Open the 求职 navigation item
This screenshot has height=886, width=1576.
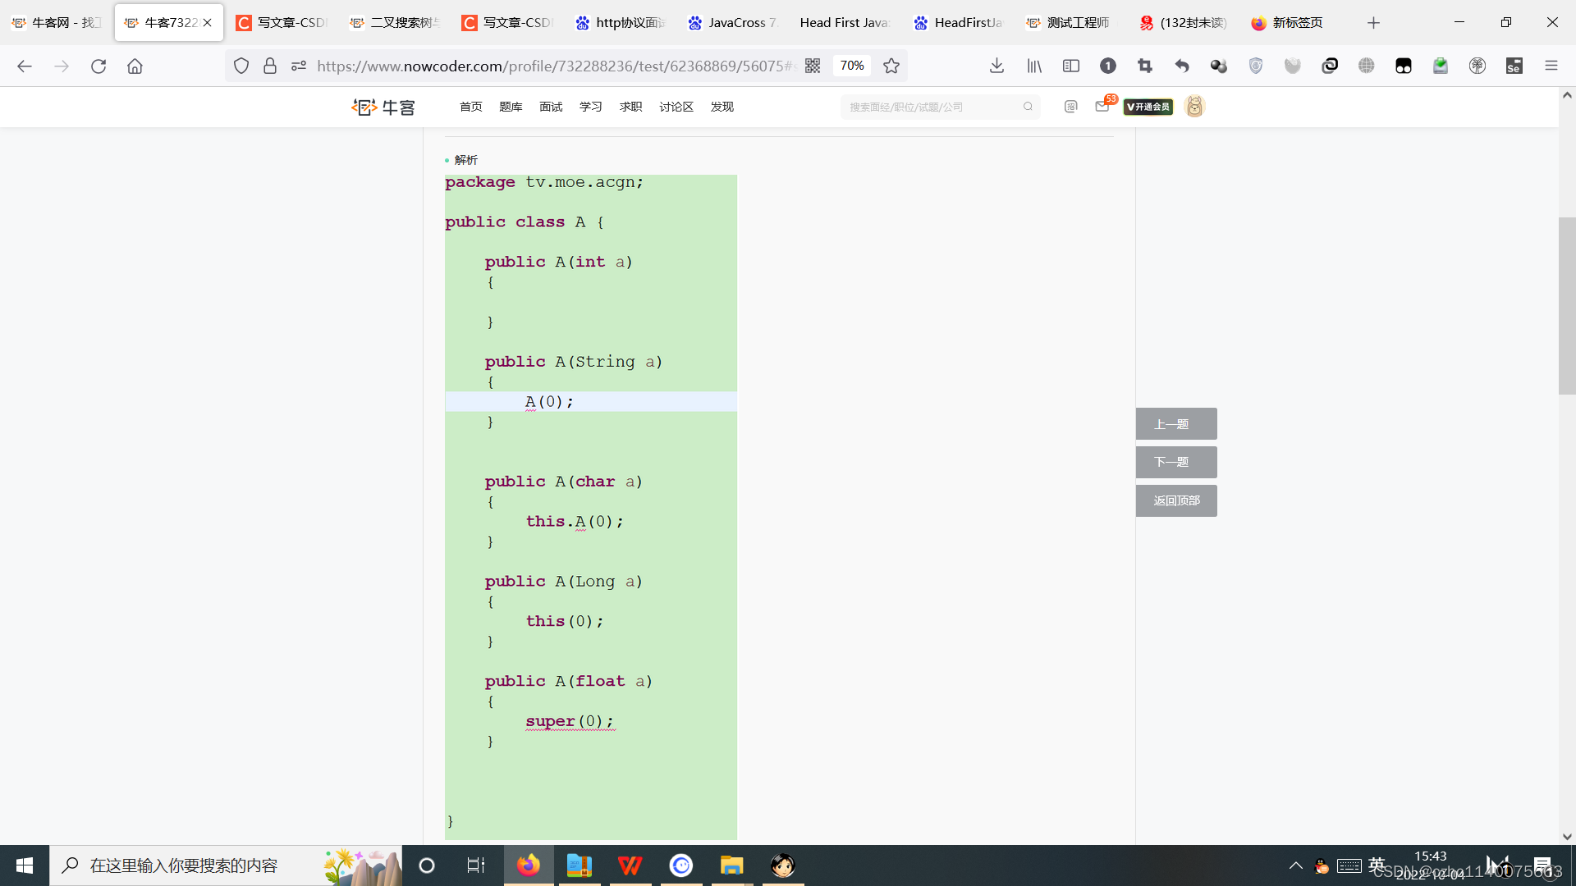(x=630, y=107)
